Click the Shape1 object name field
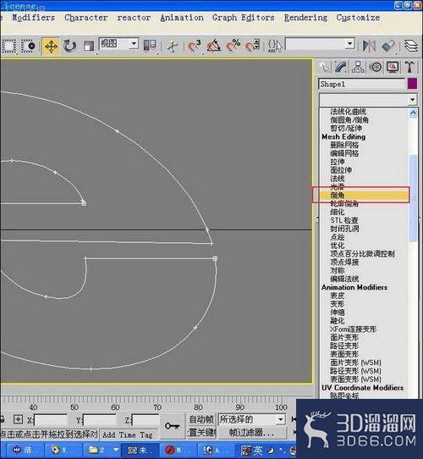Image resolution: width=423 pixels, height=459 pixels. point(361,84)
